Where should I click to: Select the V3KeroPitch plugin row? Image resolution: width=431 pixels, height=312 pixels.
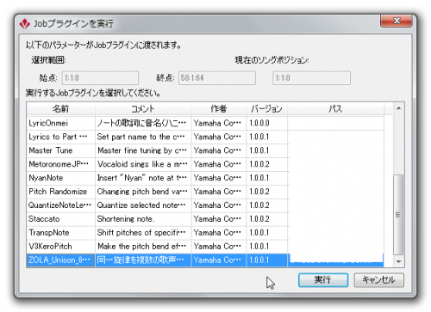click(x=205, y=247)
